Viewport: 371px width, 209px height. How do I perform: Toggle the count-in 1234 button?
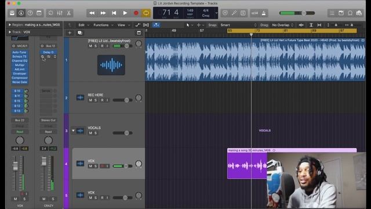point(254,13)
